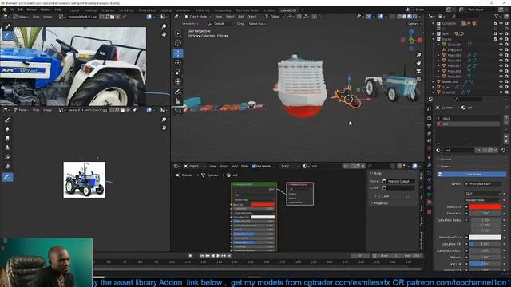Select the Draw brush in paint editor

point(7,120)
